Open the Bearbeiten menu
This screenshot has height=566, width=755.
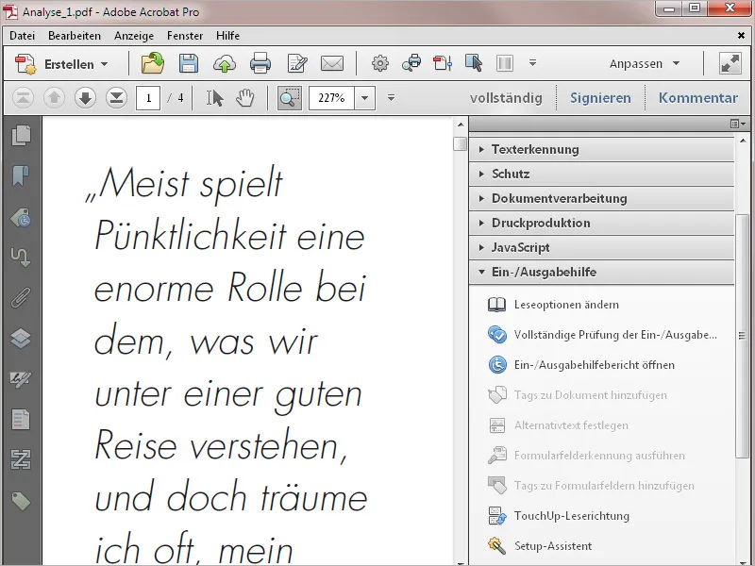[x=75, y=36]
